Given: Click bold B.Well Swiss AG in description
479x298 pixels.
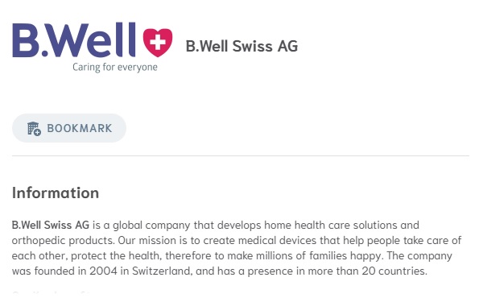Looking at the screenshot, I should coord(51,226).
